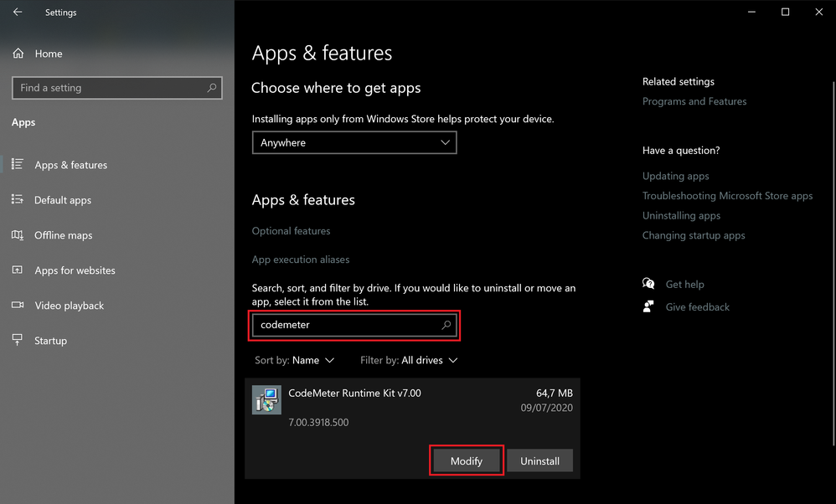This screenshot has height=504, width=836.
Task: Open Uninstalling apps help link
Action: click(x=681, y=216)
